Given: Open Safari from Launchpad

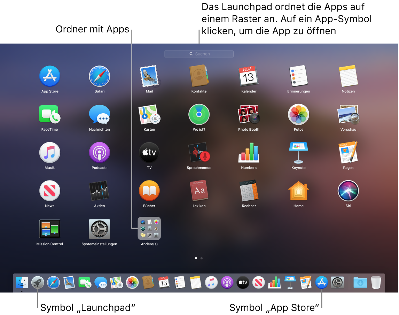Looking at the screenshot, I should pyautogui.click(x=99, y=76).
